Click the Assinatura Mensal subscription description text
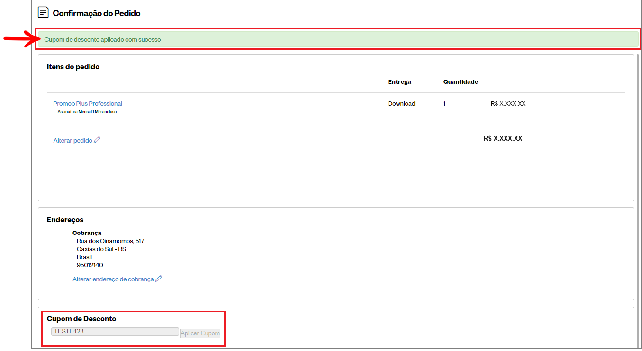This screenshot has height=351, width=642. click(87, 112)
